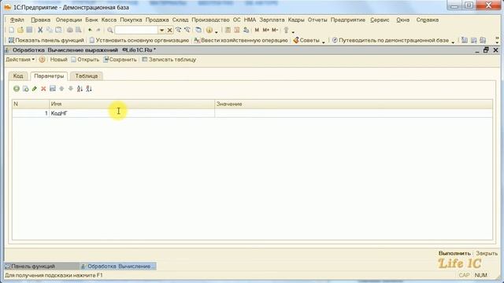Click the M memory button
The image size is (504, 283).
257,30
